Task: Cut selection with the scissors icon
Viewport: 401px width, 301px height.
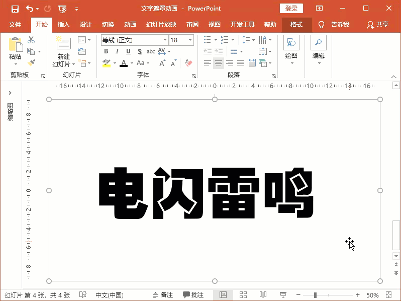Action: [31, 40]
